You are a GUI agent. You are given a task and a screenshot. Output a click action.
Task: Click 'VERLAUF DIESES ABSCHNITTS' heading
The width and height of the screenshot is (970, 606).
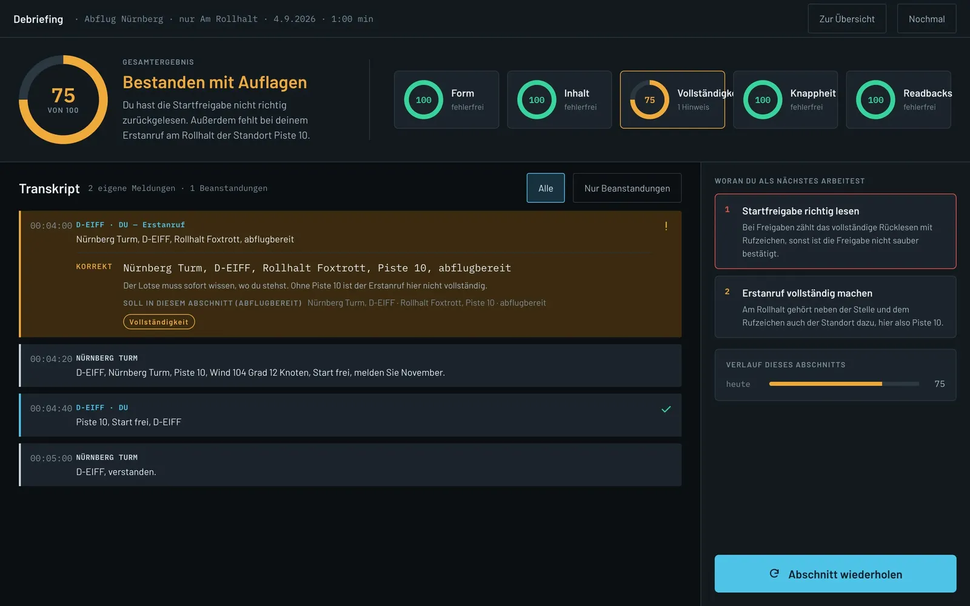pyautogui.click(x=786, y=365)
